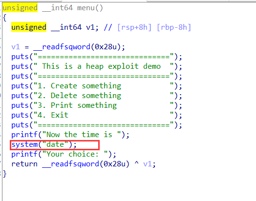The width and height of the screenshot is (256, 201).
Task: Click the printf "Now the time is" call
Action: (x=70, y=135)
